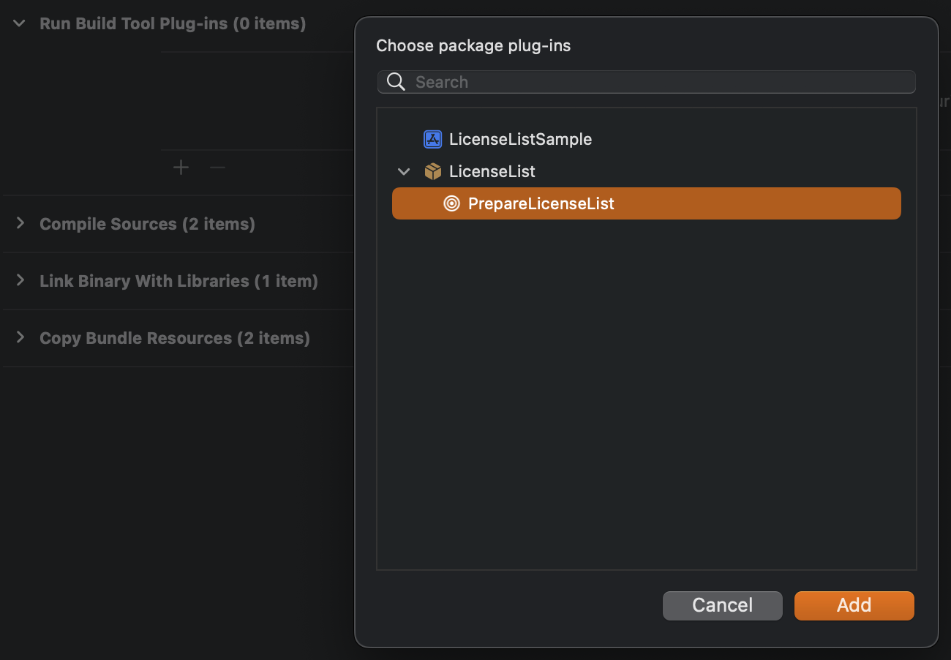Image resolution: width=951 pixels, height=660 pixels.
Task: Select the LicenseList package row
Action: 492,171
